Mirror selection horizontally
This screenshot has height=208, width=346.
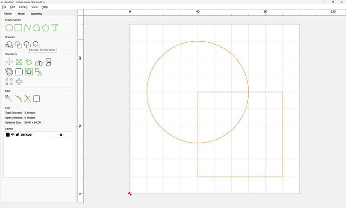pos(39,62)
